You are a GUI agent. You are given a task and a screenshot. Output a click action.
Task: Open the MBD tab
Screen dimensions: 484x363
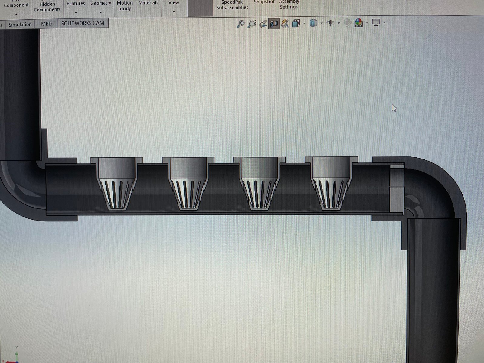click(x=46, y=24)
